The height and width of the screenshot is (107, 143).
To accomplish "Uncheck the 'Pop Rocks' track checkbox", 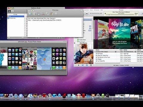I will point(96,53).
